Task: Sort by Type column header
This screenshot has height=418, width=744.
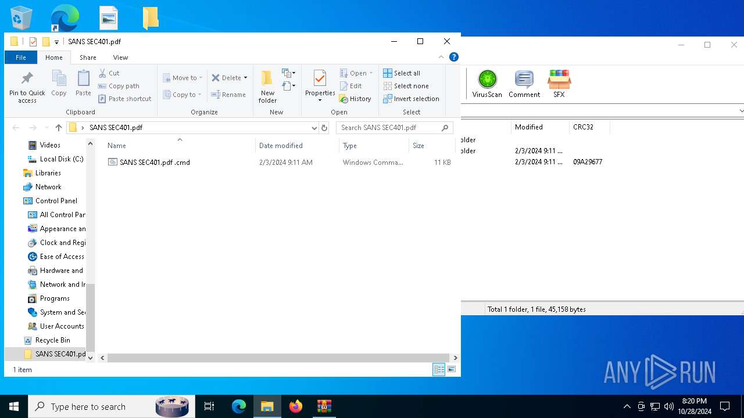Action: [x=374, y=146]
